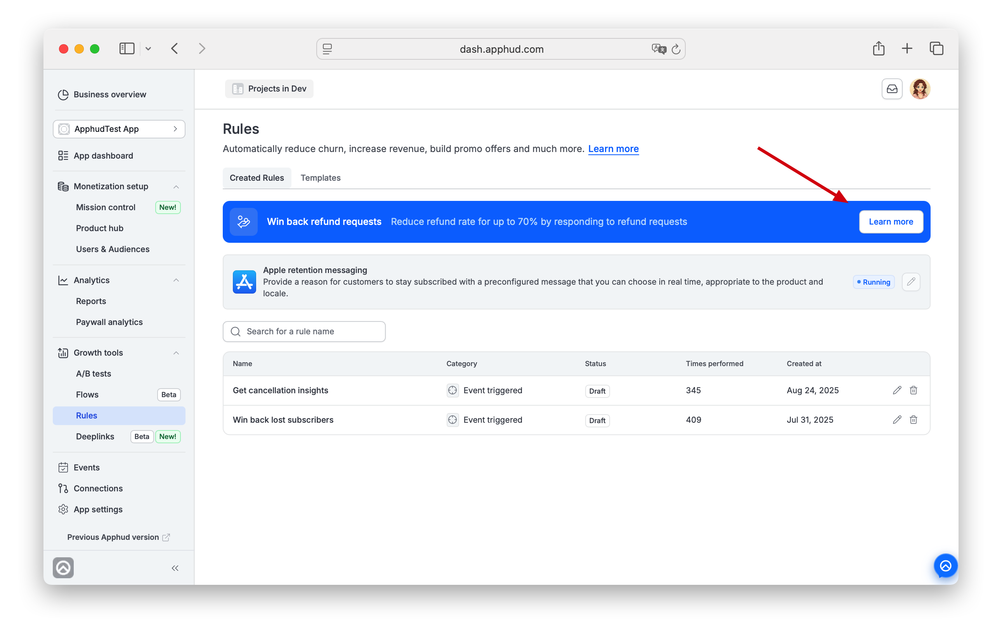Click event icon for Get cancellation insights
Viewport: 1002px width, 643px height.
coord(452,390)
